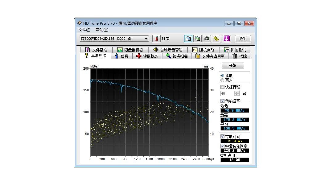Switch to the 文件夹占用率 tab
This screenshot has height=185, width=333.
pyautogui.click(x=210, y=56)
